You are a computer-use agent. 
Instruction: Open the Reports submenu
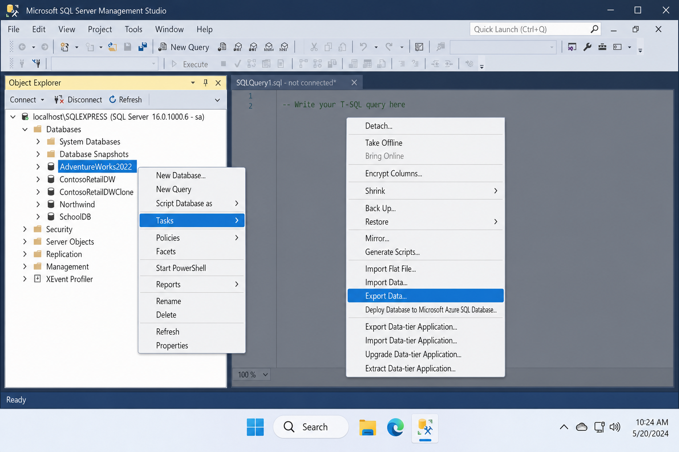(192, 285)
